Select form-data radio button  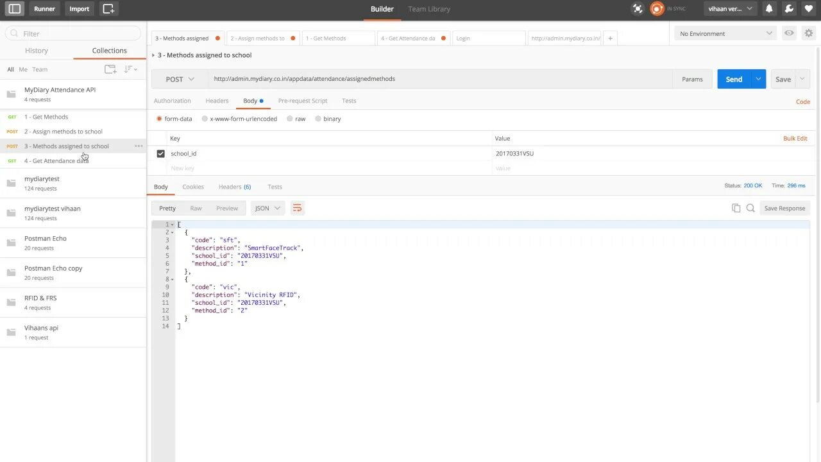coord(160,119)
